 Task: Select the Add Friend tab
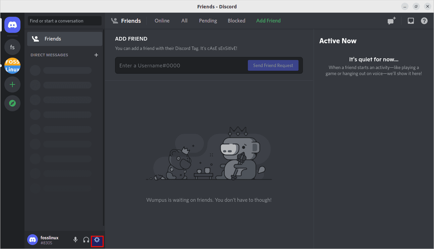tap(268, 21)
